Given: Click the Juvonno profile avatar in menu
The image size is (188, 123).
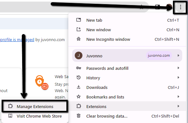Looking at the screenshot, I should coord(79,55).
